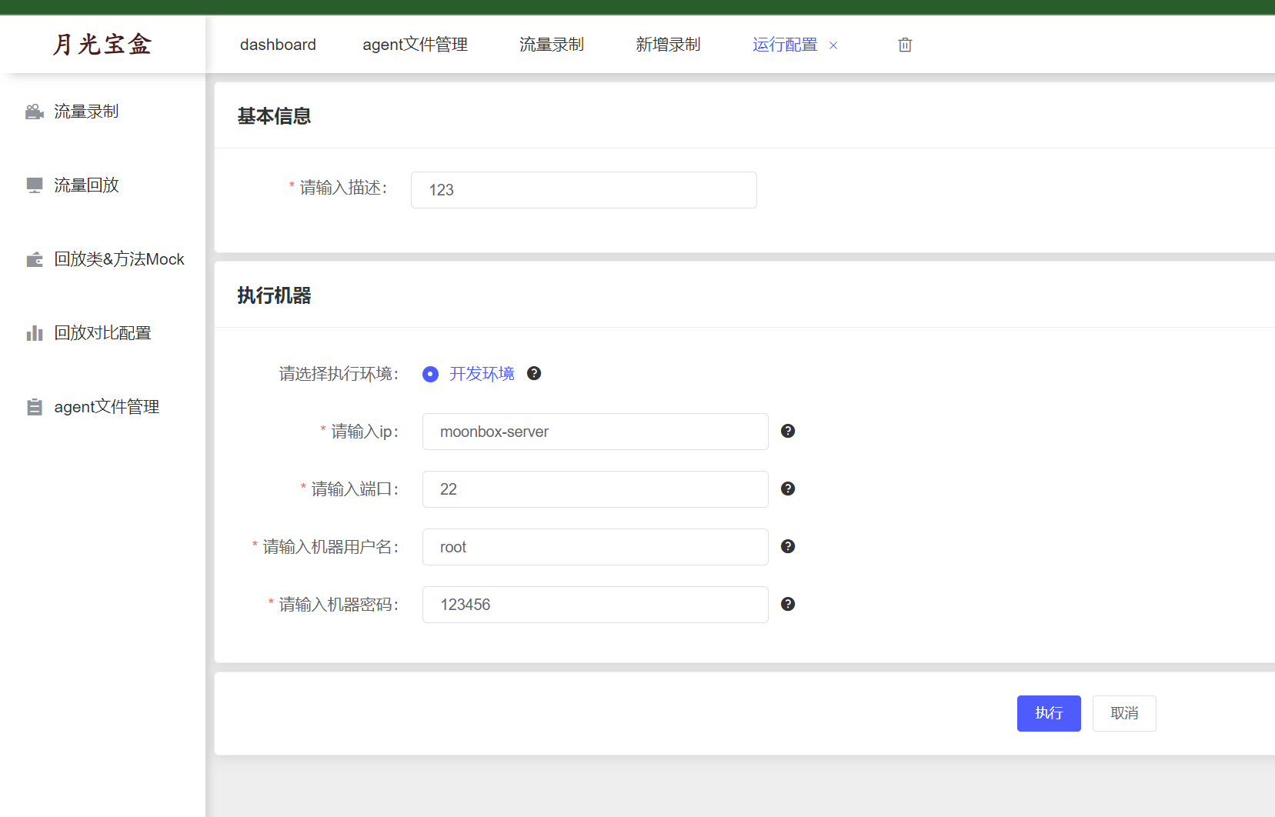Viewport: 1275px width, 817px height.
Task: Select the 开发环境 radio button
Action: [431, 374]
